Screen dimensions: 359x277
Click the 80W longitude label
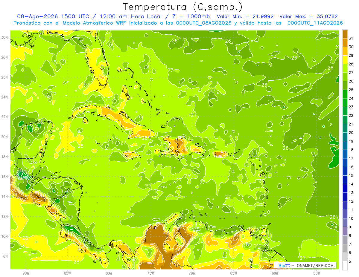109,273
